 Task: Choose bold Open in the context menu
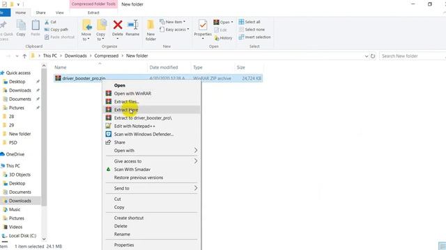[x=152, y=85]
